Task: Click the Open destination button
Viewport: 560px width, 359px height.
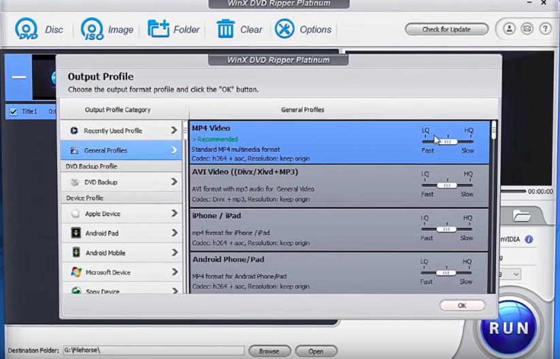Action: [316, 351]
